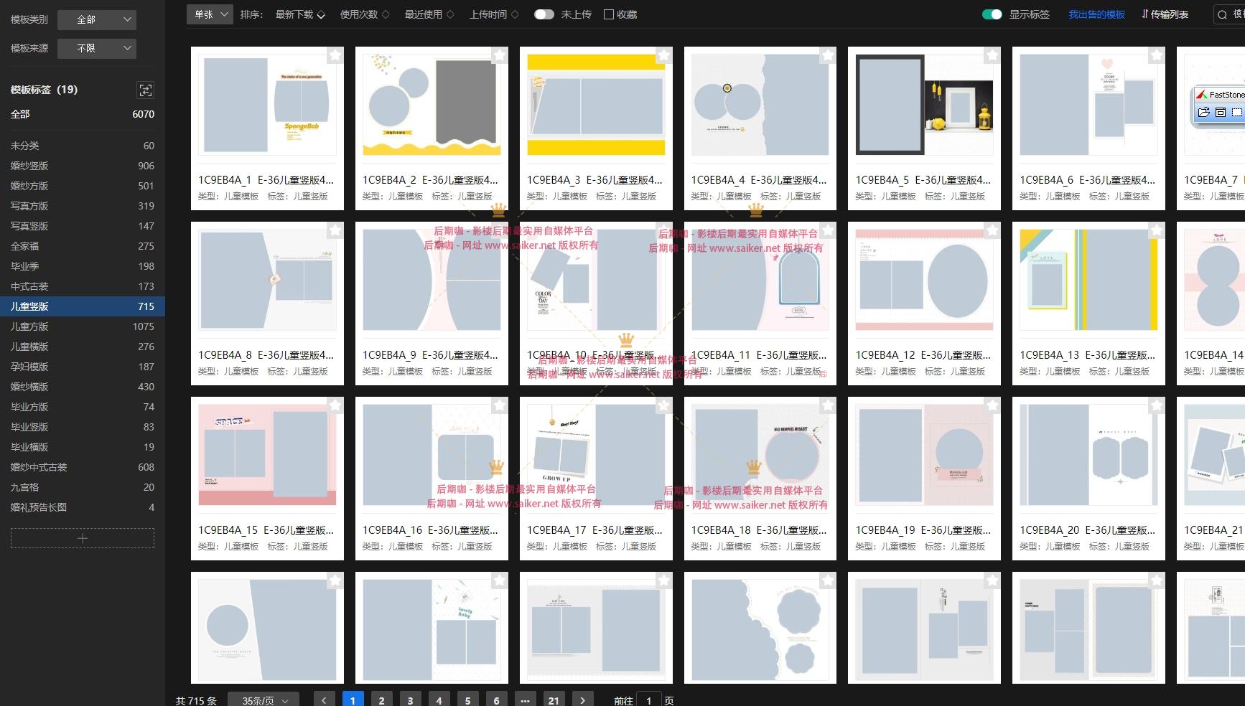Select the 未分类 tag

pos(83,146)
